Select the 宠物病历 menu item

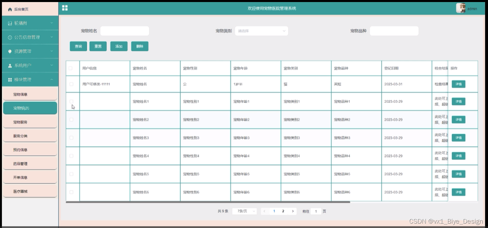(x=30, y=108)
